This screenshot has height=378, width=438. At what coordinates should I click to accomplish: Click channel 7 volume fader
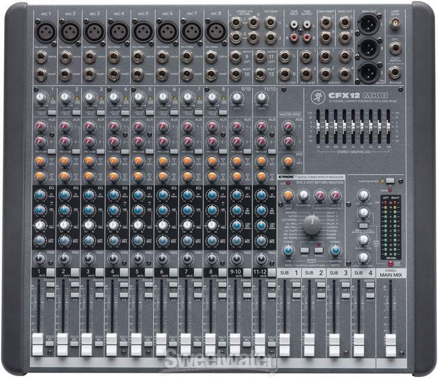point(186,345)
